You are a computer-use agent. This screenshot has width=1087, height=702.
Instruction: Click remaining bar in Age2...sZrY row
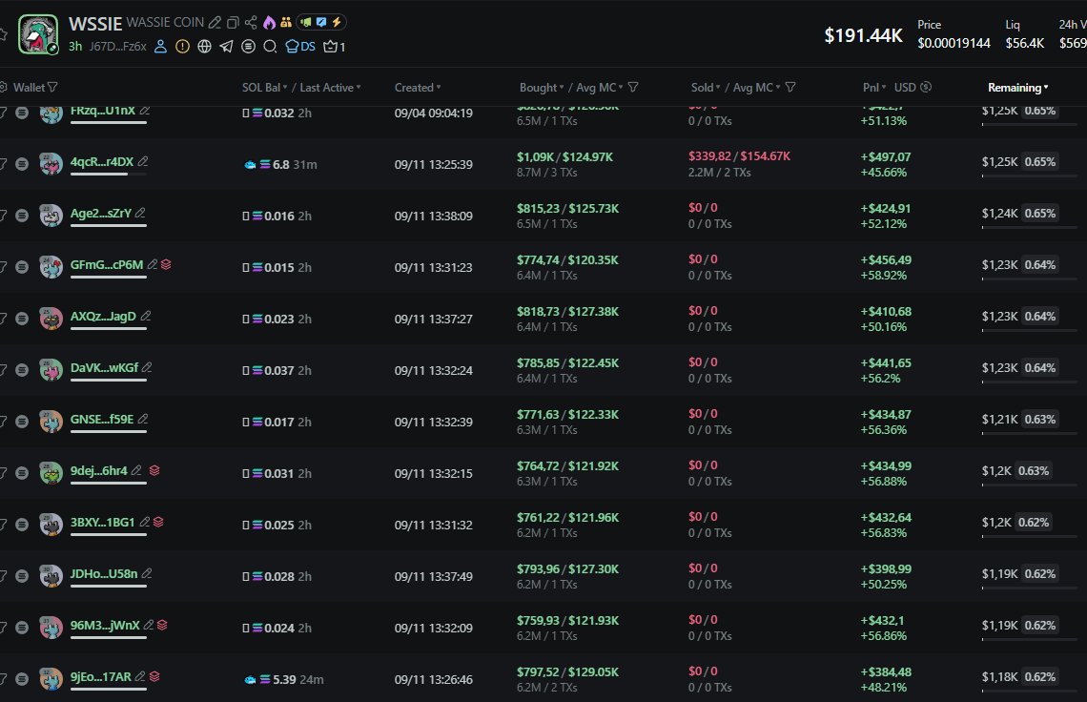[x=1030, y=227]
